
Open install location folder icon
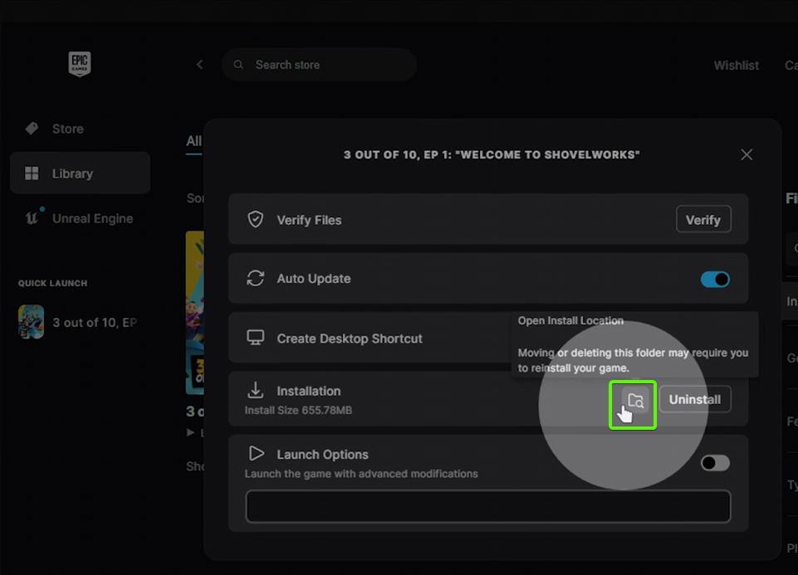point(635,401)
